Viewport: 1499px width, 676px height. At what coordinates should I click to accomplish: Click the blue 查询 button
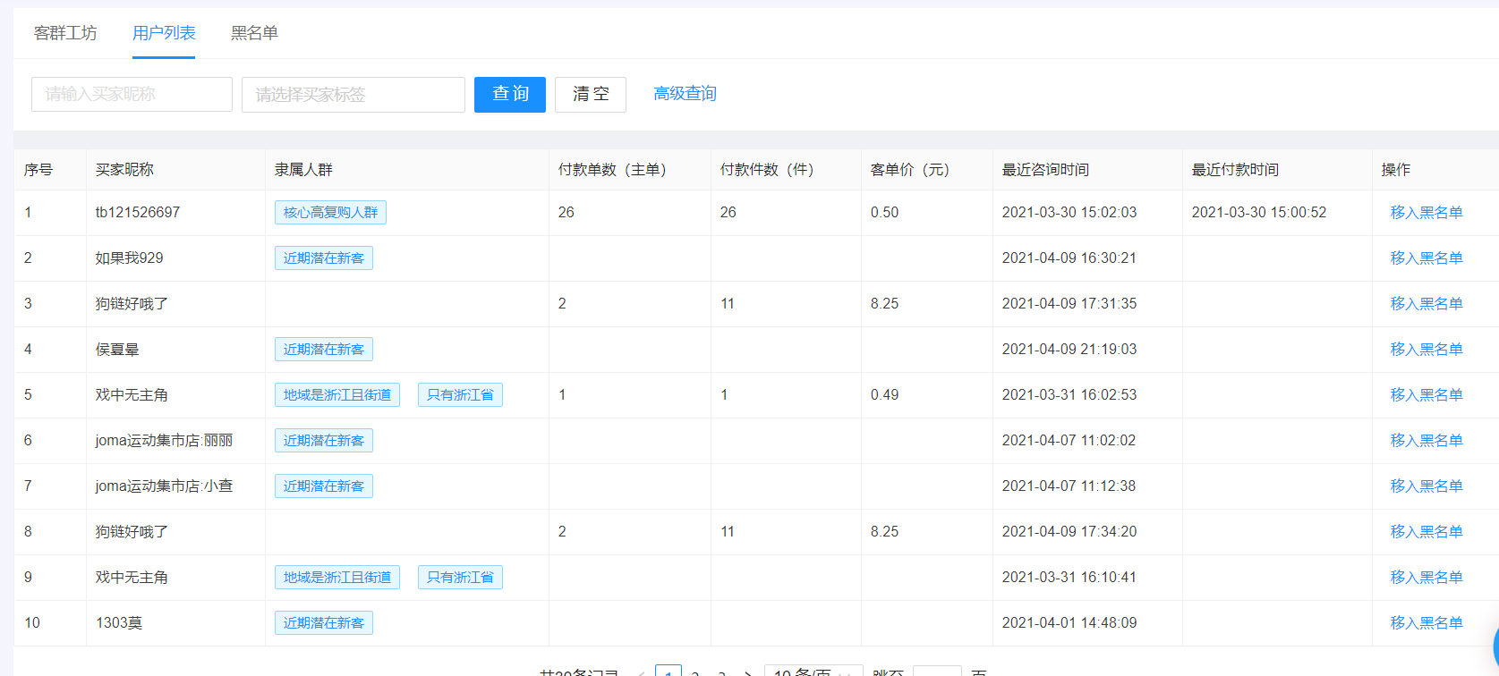tap(510, 94)
